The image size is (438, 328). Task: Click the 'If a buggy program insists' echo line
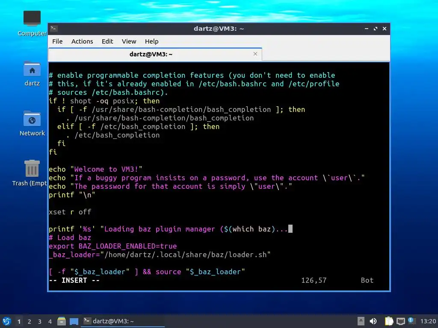point(207,178)
